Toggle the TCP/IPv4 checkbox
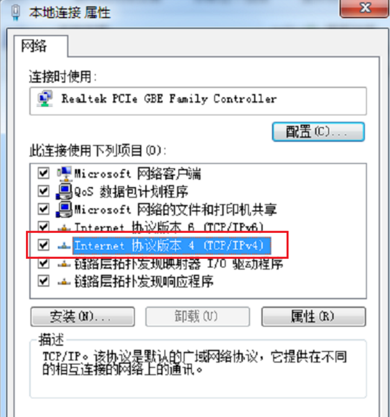390x417 pixels. 43,244
